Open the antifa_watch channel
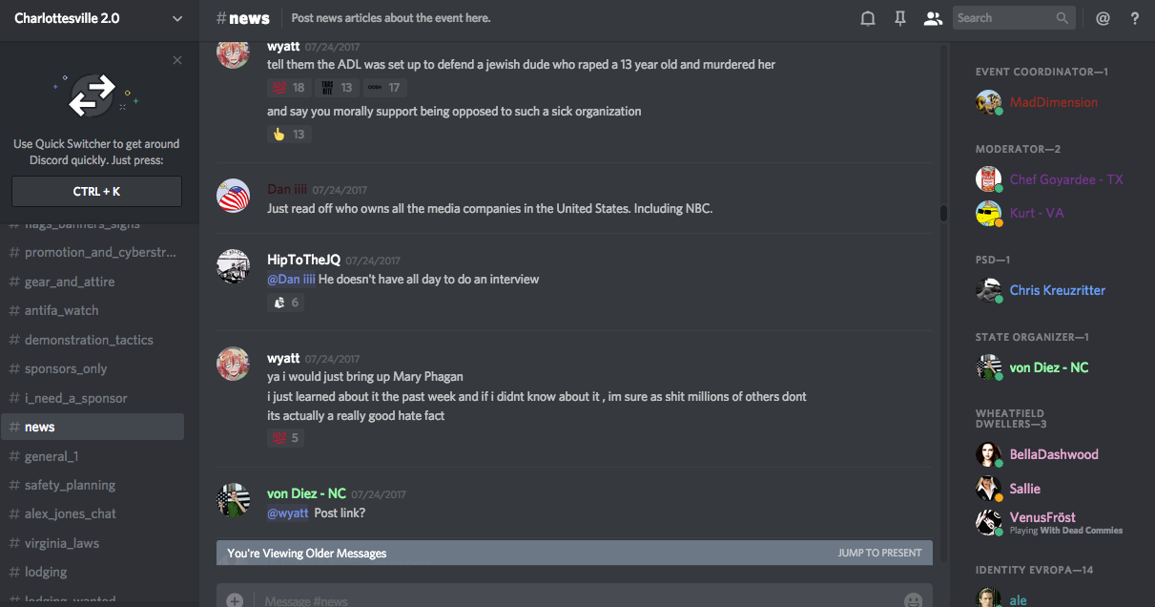The height and width of the screenshot is (607, 1155). tap(61, 310)
